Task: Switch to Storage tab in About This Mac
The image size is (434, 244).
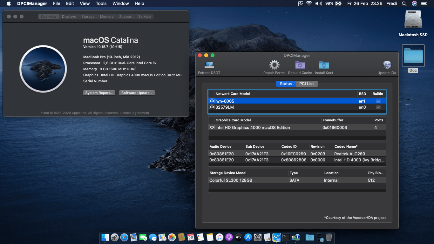Action: click(88, 17)
